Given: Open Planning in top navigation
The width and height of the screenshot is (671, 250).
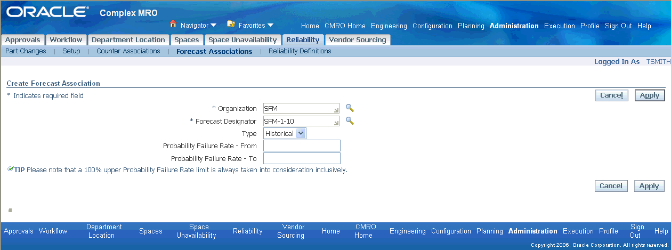Looking at the screenshot, I should point(471,26).
